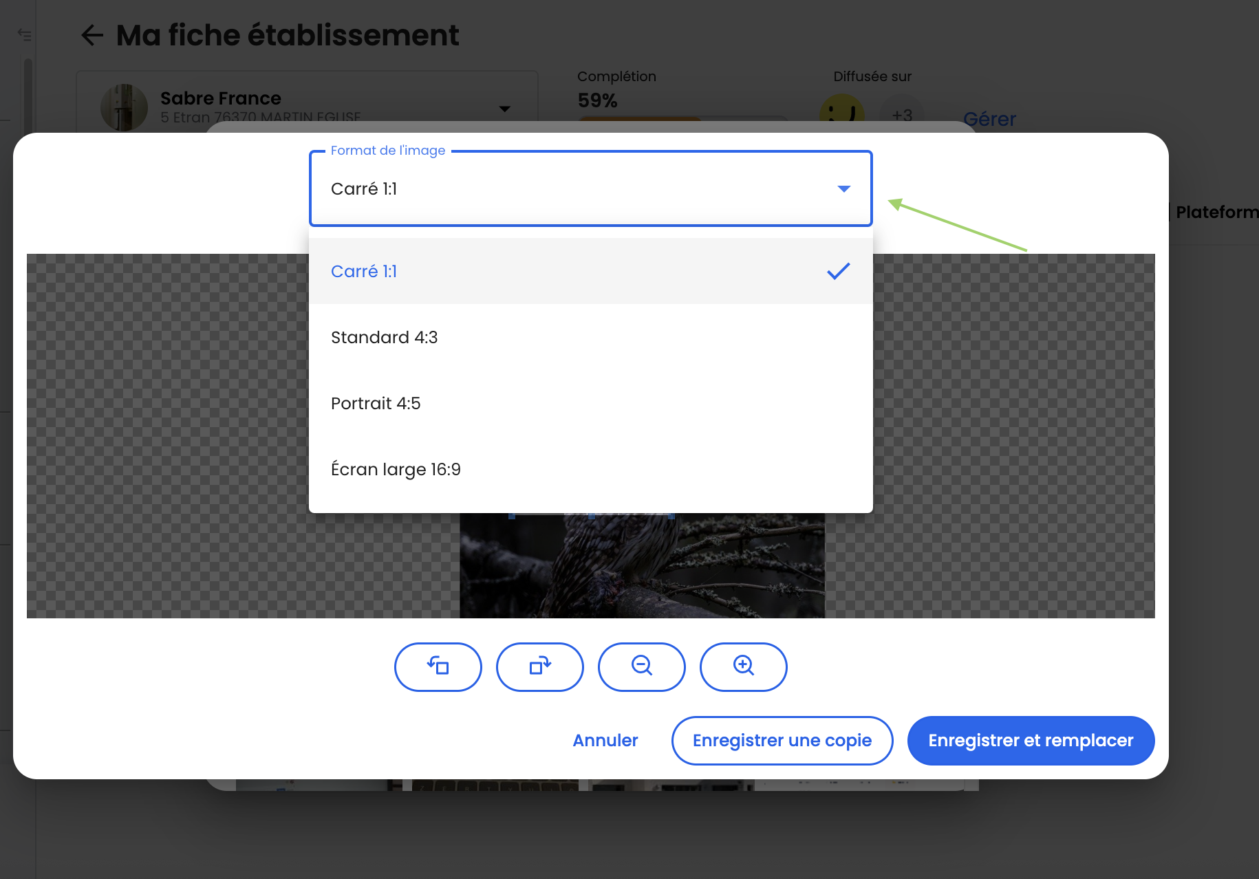Click the owl photo in crop area
This screenshot has width=1259, height=879.
[642, 565]
